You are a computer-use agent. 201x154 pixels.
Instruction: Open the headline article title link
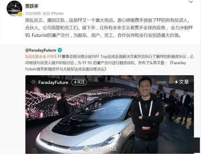point(106,66)
